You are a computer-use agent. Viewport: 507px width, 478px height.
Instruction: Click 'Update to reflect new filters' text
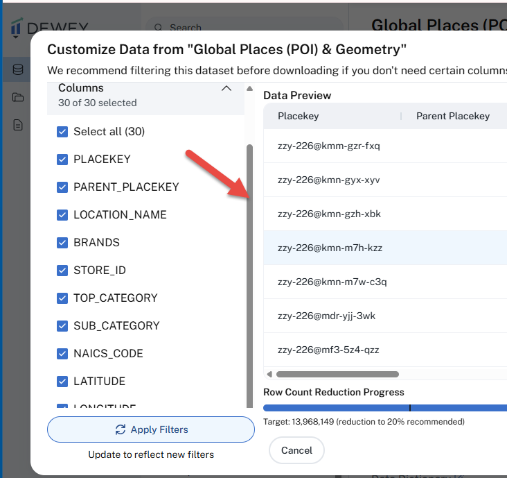(151, 454)
